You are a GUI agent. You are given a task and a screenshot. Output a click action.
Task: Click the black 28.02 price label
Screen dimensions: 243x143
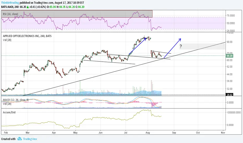(229, 95)
